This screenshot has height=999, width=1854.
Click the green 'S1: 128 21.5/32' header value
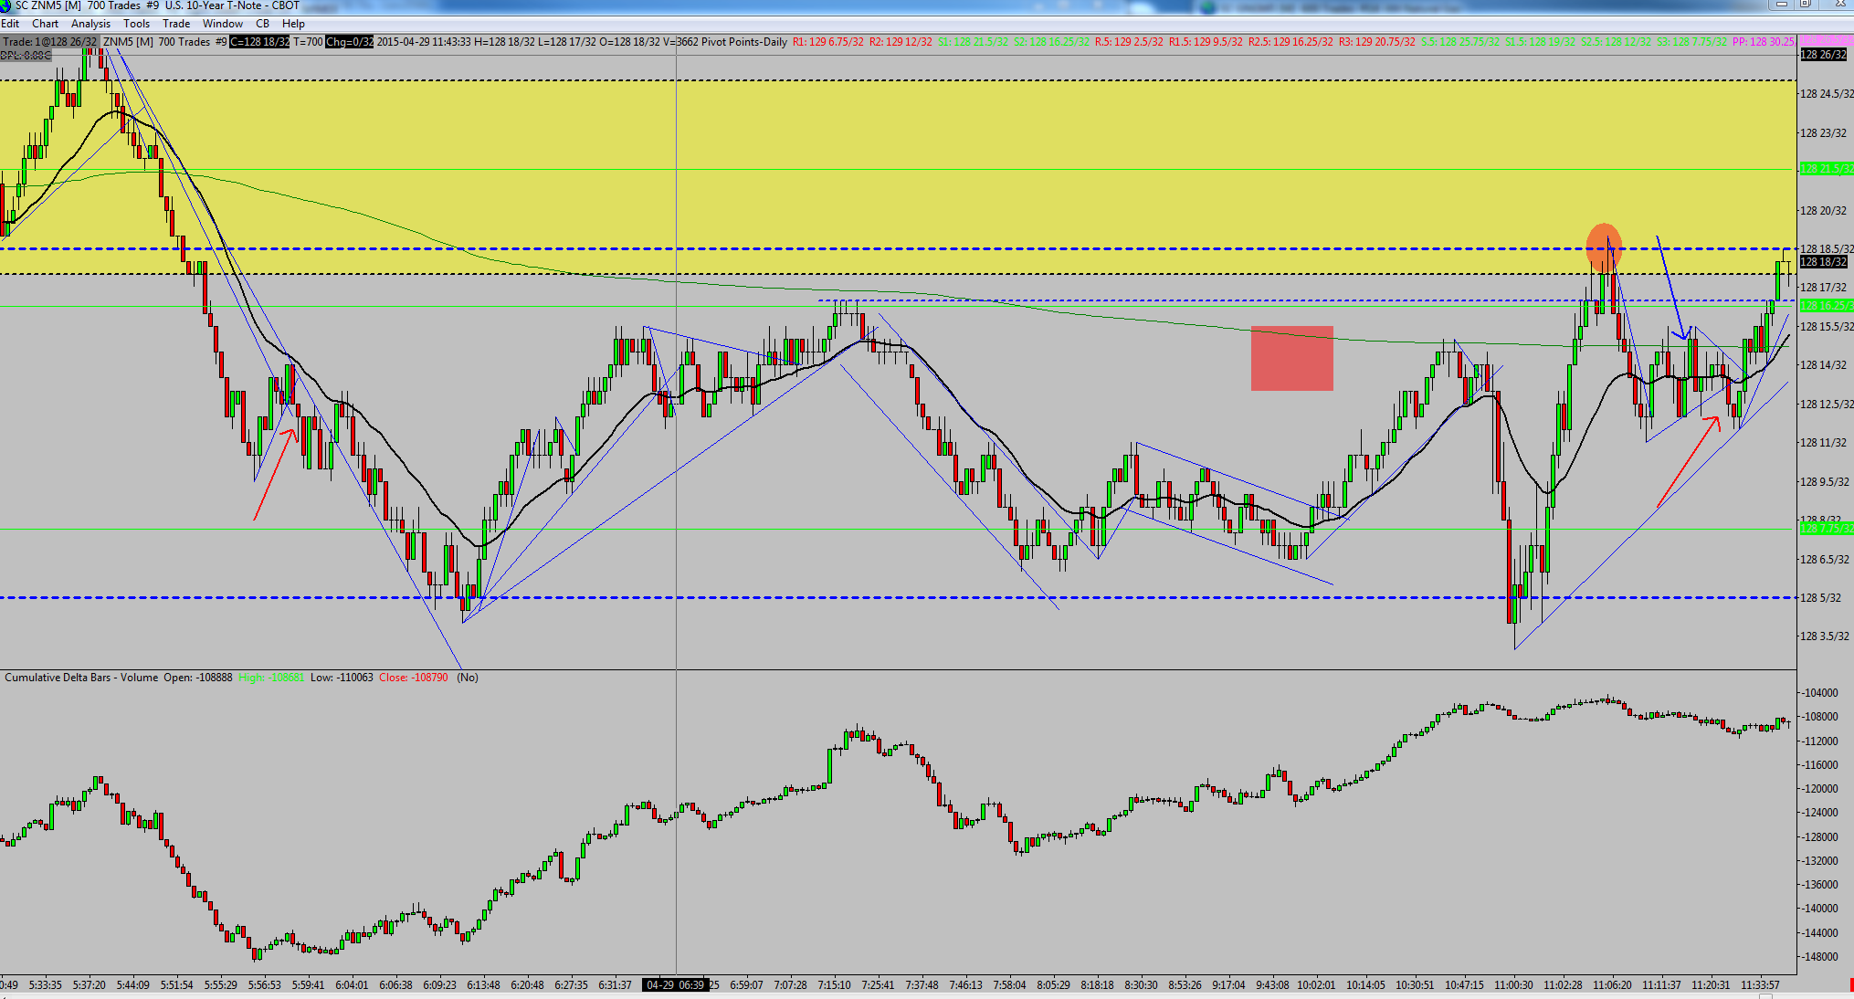point(973,42)
